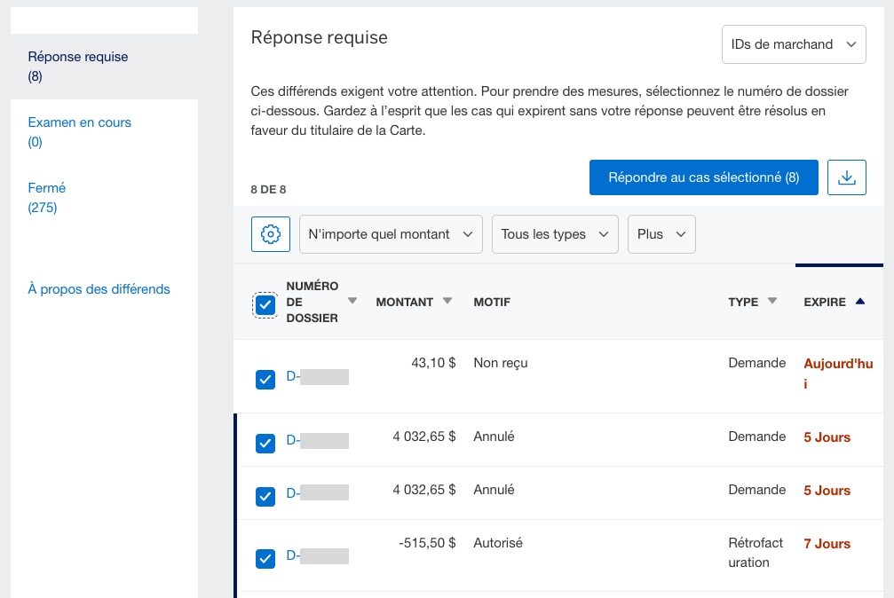This screenshot has height=598, width=894.
Task: Deselect the -515,50 $ dispute checkbox
Action: coord(265,559)
